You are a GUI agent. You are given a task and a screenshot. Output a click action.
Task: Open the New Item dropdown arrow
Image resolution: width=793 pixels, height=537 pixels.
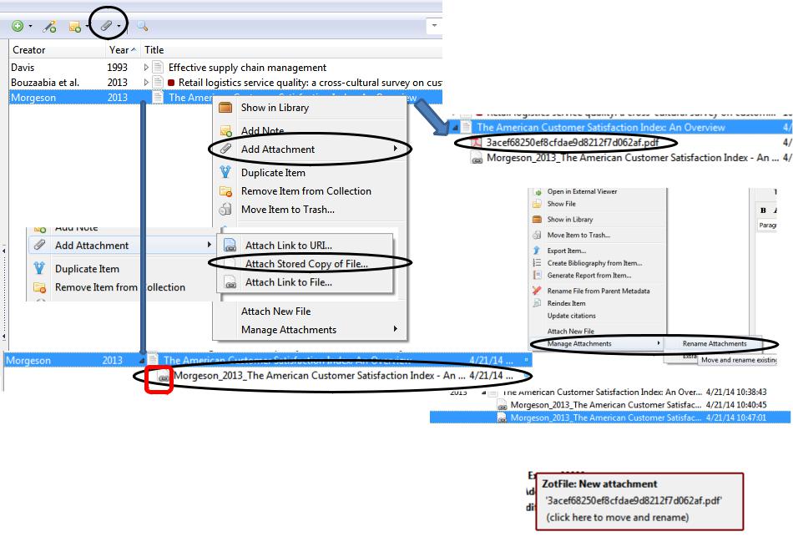(30, 26)
